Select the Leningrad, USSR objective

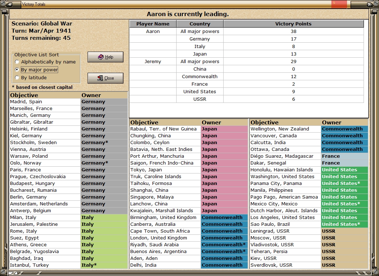pos(285,231)
